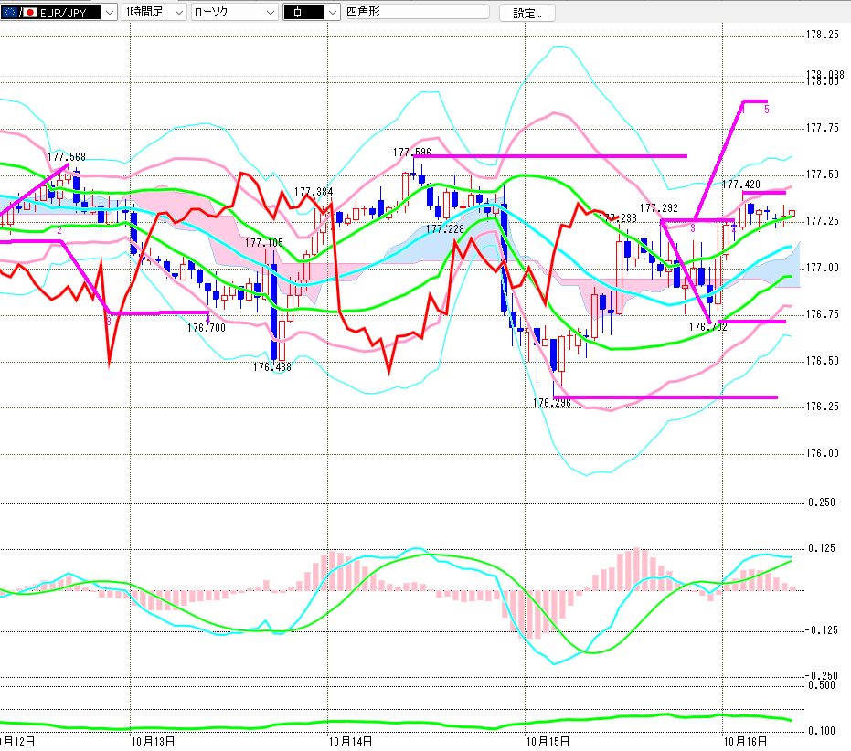Click the 176.488 low price label

click(271, 366)
